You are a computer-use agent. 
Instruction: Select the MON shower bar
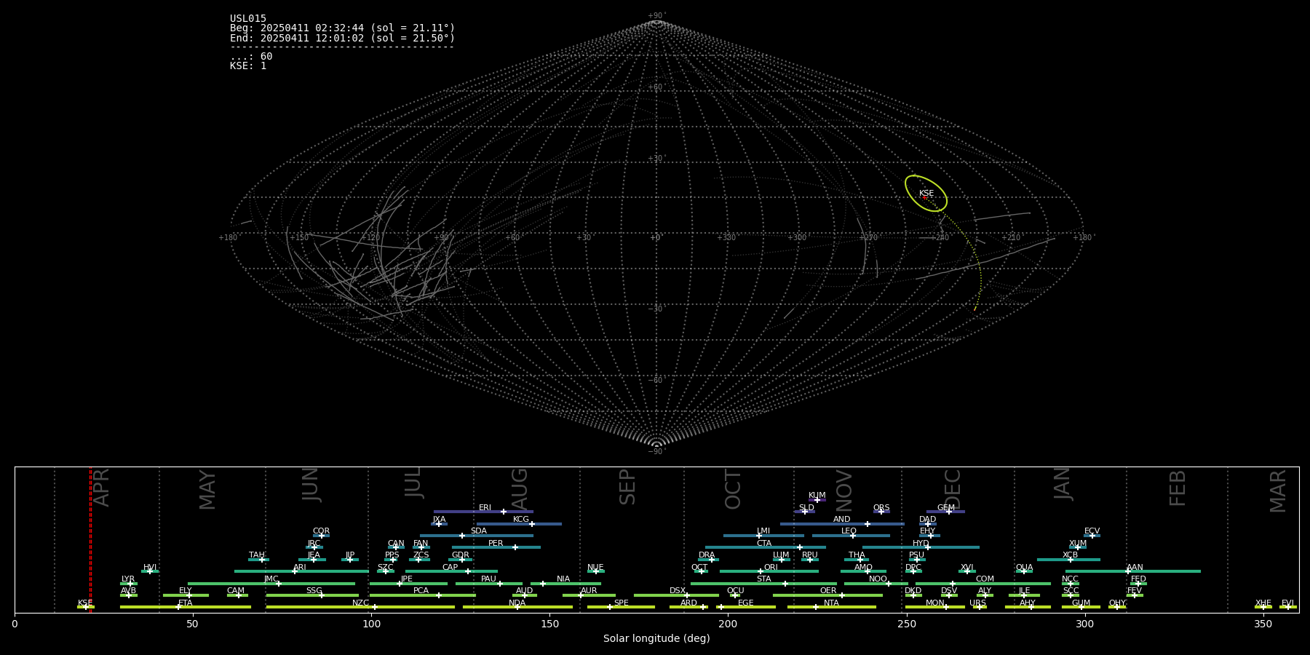934,607
